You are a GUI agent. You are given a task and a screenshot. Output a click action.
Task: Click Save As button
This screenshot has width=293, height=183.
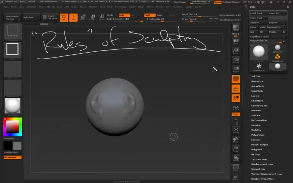pyautogui.click(x=277, y=13)
